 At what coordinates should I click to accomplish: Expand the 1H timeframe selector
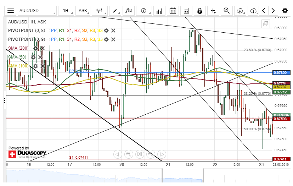click(x=67, y=11)
